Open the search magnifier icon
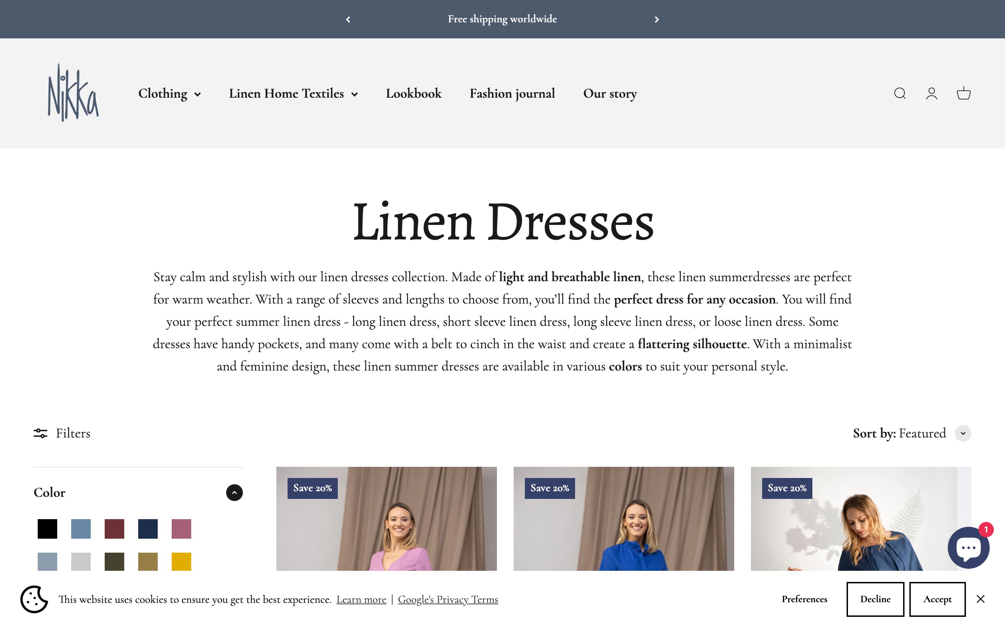The image size is (1005, 628). click(x=900, y=94)
